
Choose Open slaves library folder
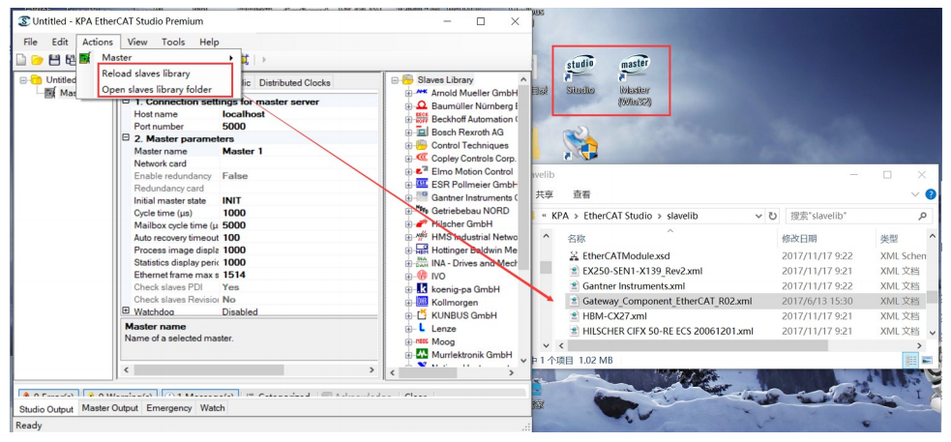point(157,89)
